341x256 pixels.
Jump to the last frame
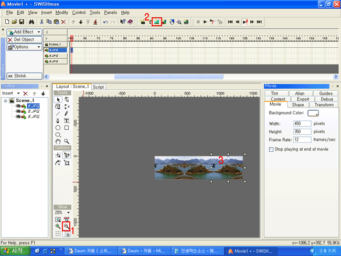[x=259, y=22]
